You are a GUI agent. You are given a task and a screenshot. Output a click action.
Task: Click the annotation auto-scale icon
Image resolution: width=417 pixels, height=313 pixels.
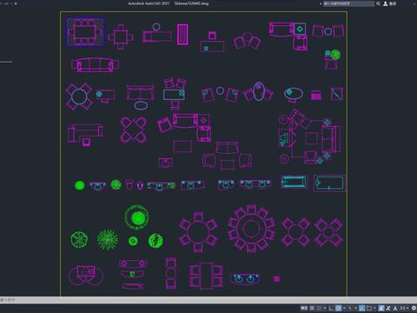tap(388, 308)
